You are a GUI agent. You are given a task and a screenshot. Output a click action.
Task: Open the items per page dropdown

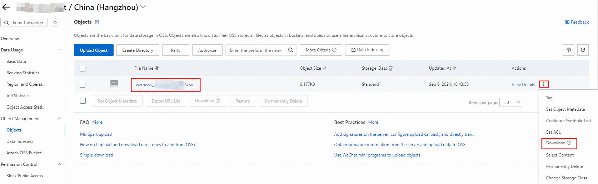click(x=511, y=102)
